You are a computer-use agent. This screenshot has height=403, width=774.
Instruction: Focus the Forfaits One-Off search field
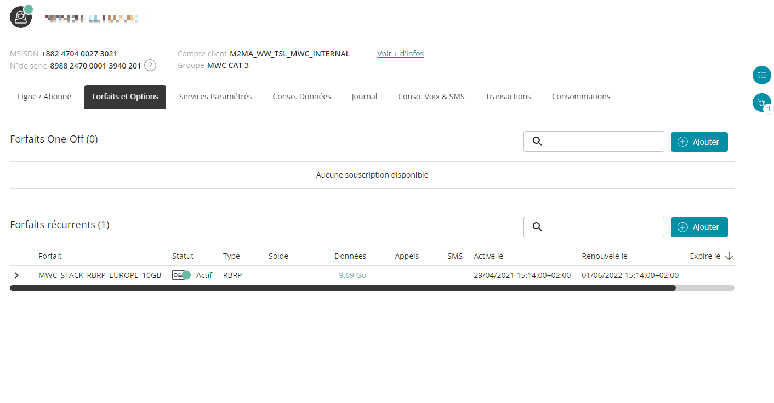coord(594,141)
